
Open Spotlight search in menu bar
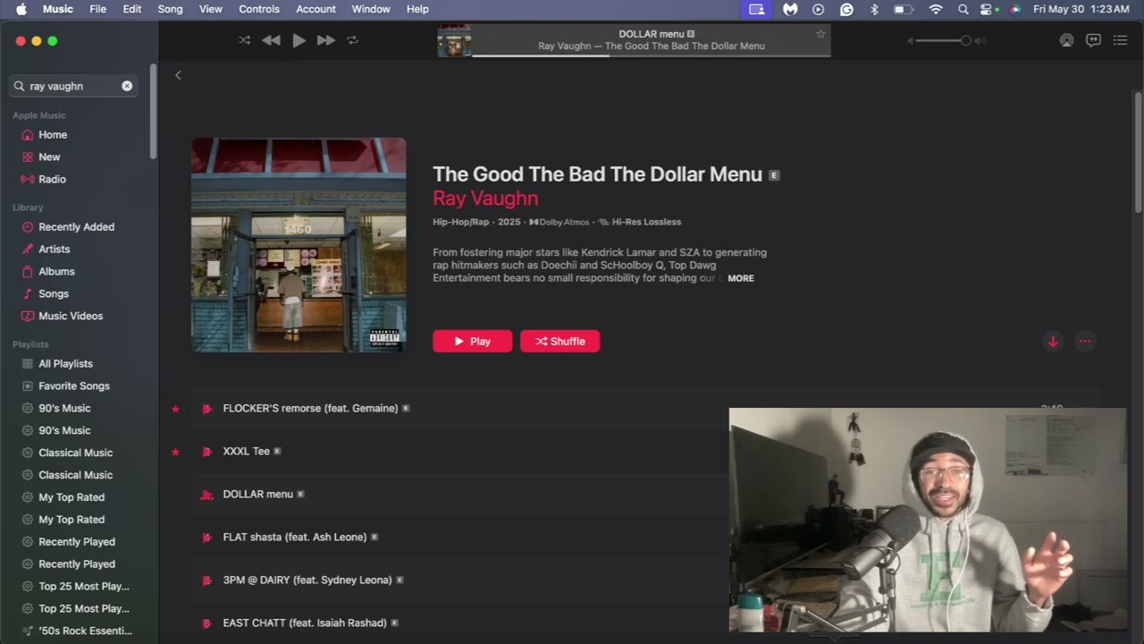(963, 9)
